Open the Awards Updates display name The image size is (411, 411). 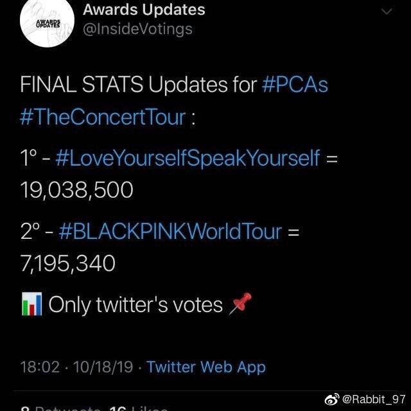pos(144,10)
